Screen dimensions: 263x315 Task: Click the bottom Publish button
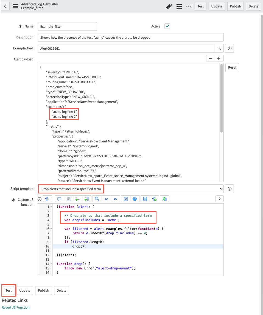click(x=43, y=291)
